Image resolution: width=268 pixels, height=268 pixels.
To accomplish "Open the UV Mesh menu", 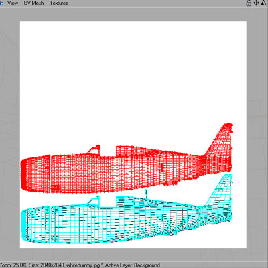I will tap(33, 3).
